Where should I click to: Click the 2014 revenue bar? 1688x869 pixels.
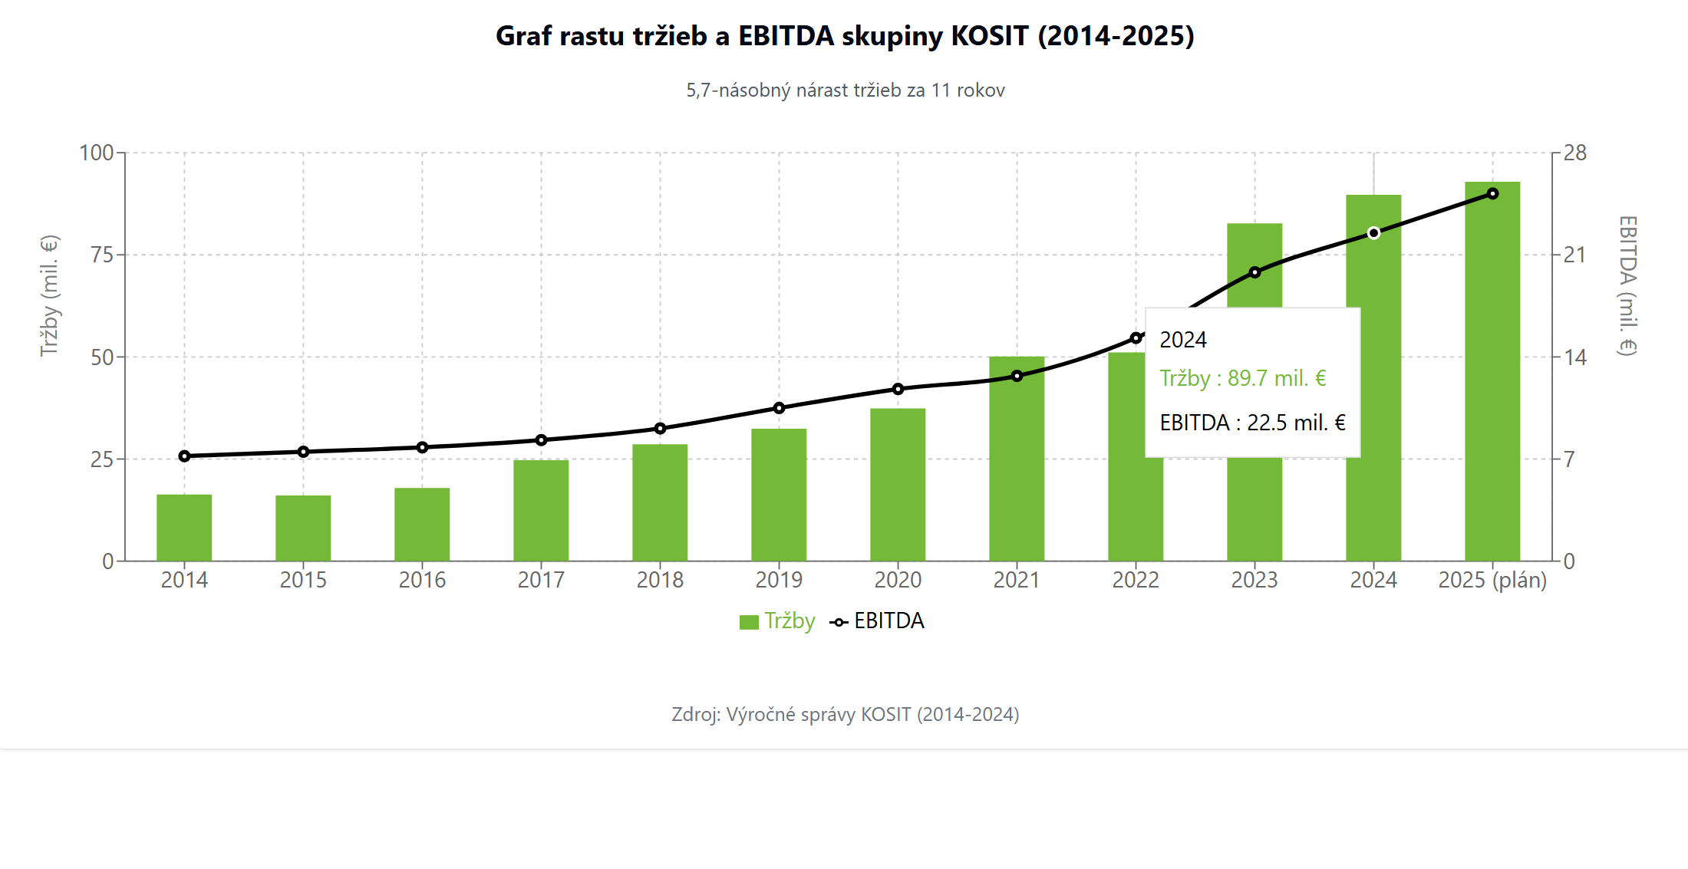tap(184, 528)
